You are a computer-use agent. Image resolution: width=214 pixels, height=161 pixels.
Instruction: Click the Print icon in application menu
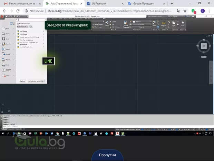(x=3, y=65)
